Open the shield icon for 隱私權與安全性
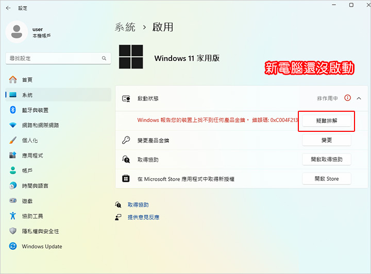This screenshot has height=274, width=371. pos(13,231)
